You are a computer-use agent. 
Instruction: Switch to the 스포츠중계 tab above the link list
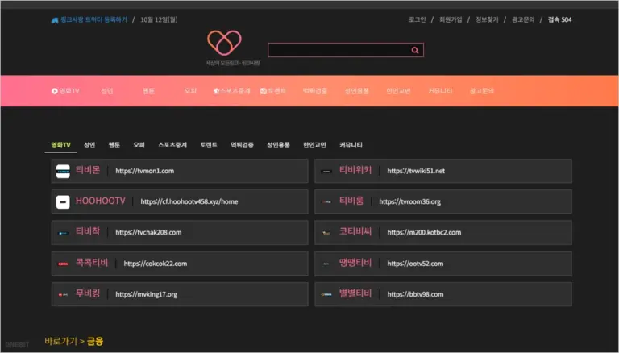(x=172, y=145)
